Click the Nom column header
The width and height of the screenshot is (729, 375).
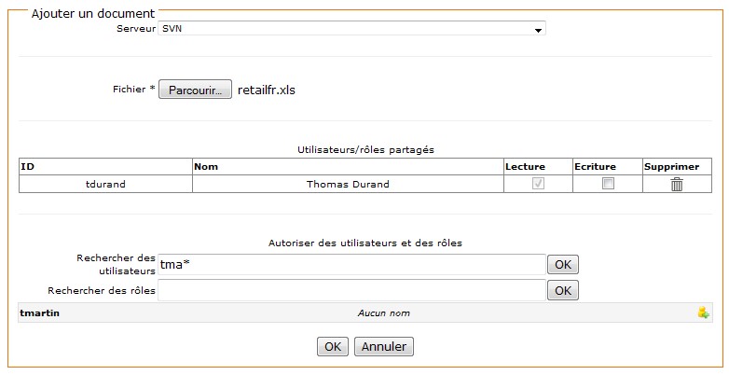click(x=206, y=167)
